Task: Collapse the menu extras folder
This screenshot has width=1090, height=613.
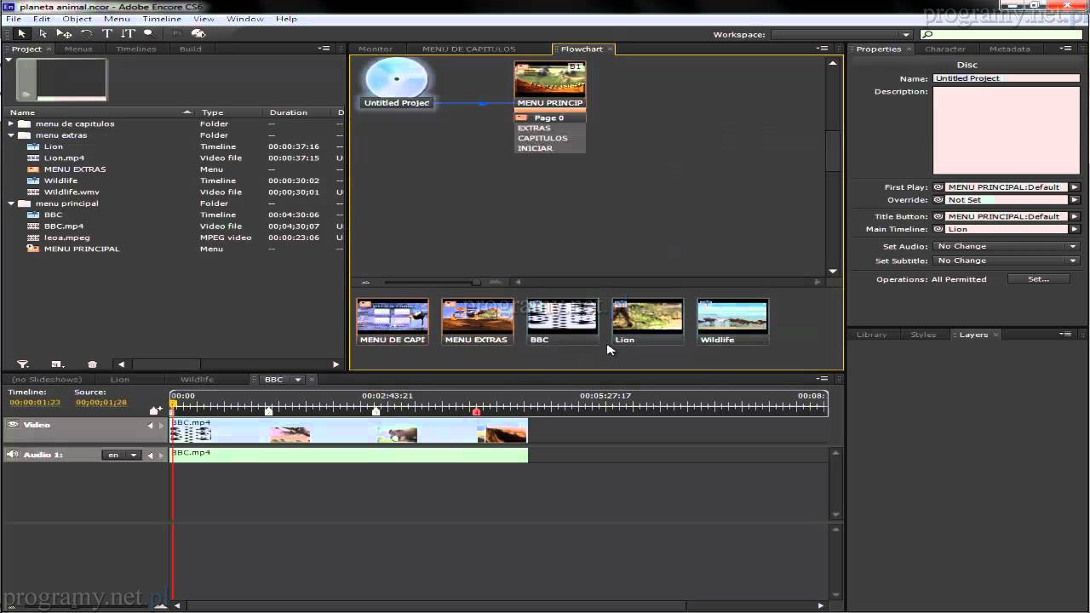Action: tap(11, 135)
